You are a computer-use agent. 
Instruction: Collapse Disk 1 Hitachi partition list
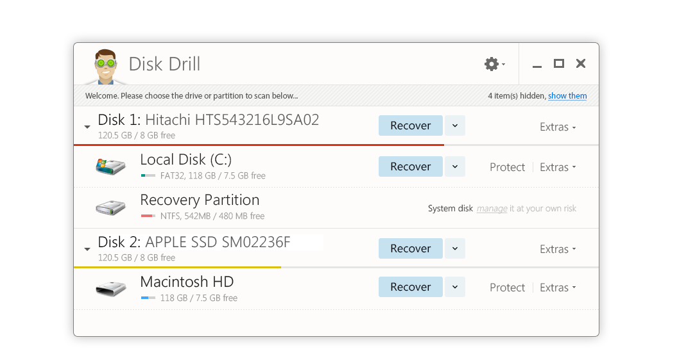[x=87, y=127]
